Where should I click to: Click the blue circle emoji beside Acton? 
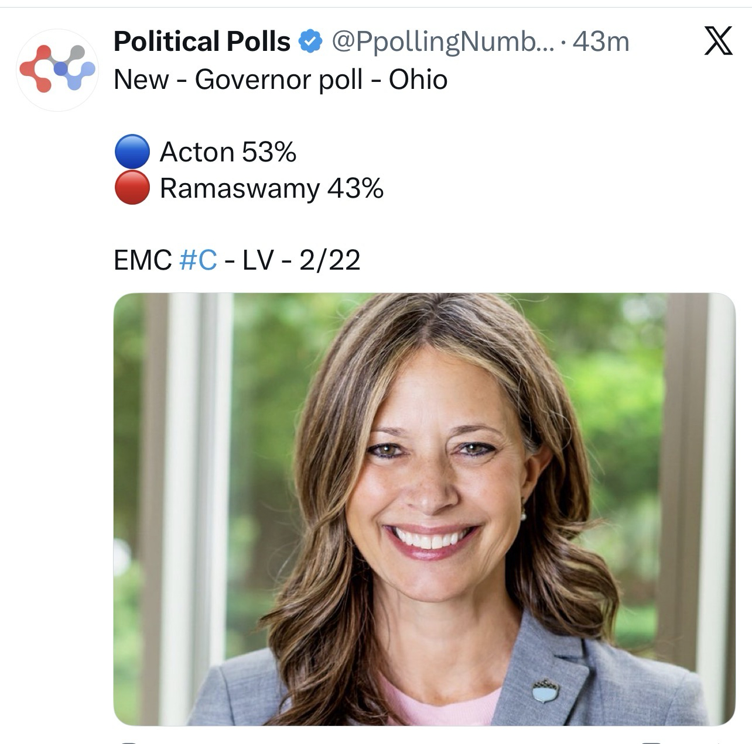pyautogui.click(x=132, y=152)
